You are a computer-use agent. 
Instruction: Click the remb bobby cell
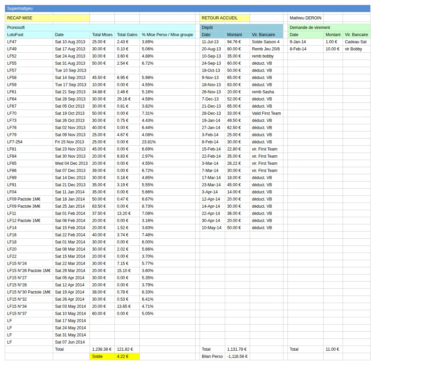click(x=266, y=56)
